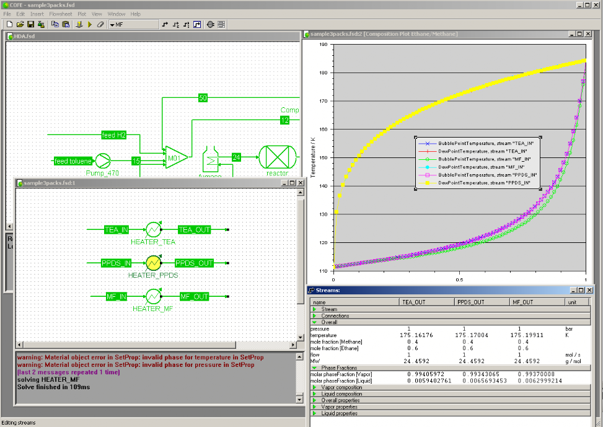The image size is (603, 427).
Task: Select the feed toluene stream label
Action: coord(73,161)
